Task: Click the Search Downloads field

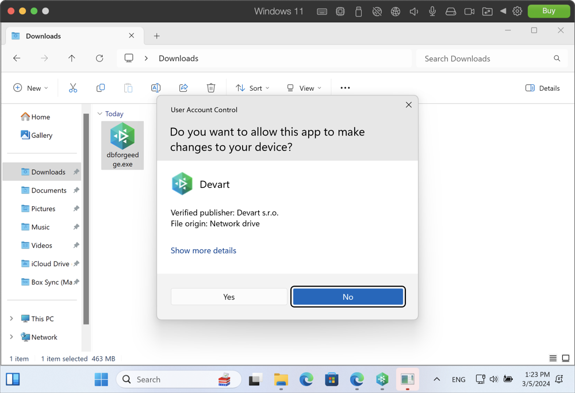Action: [492, 58]
